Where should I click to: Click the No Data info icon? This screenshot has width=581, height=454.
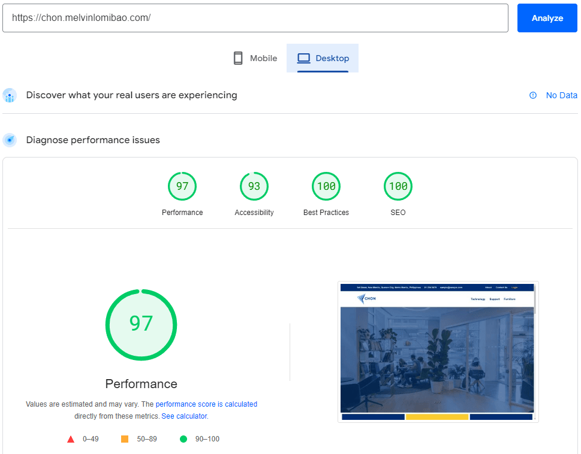tap(533, 95)
